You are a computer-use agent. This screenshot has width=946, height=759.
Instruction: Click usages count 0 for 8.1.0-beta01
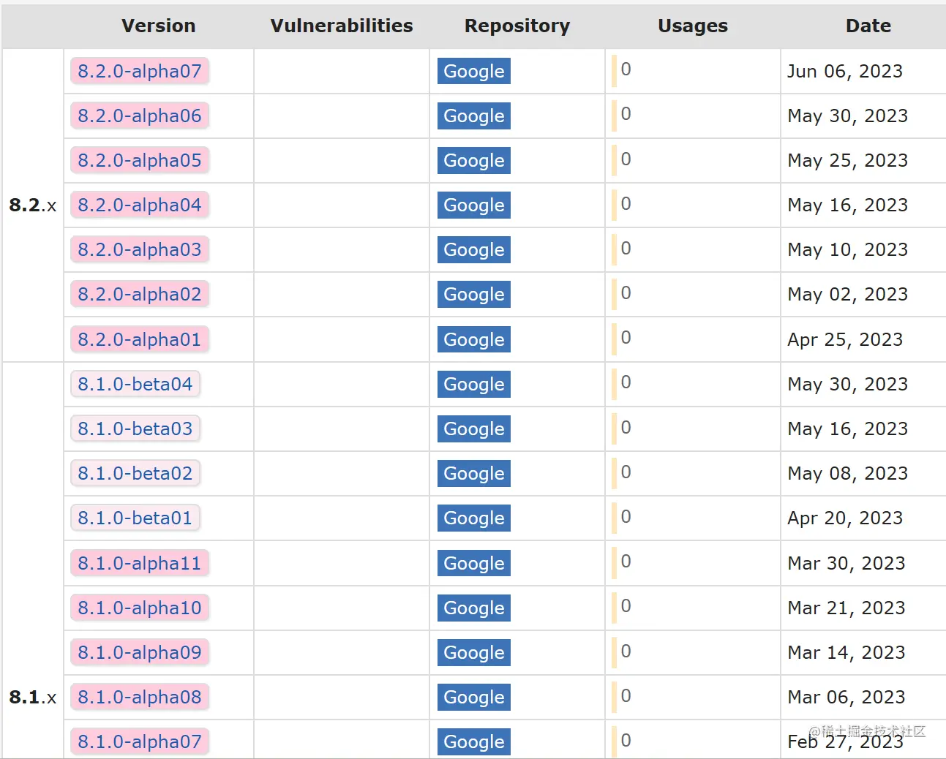point(626,516)
